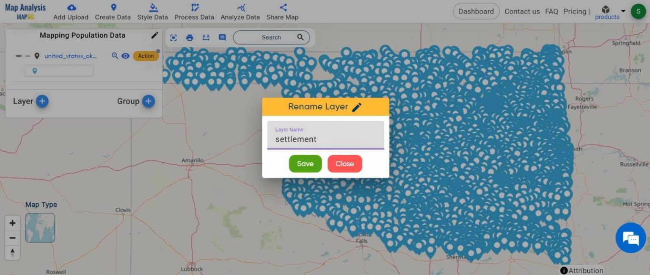Click the layer reorder handle icon

click(x=18, y=56)
